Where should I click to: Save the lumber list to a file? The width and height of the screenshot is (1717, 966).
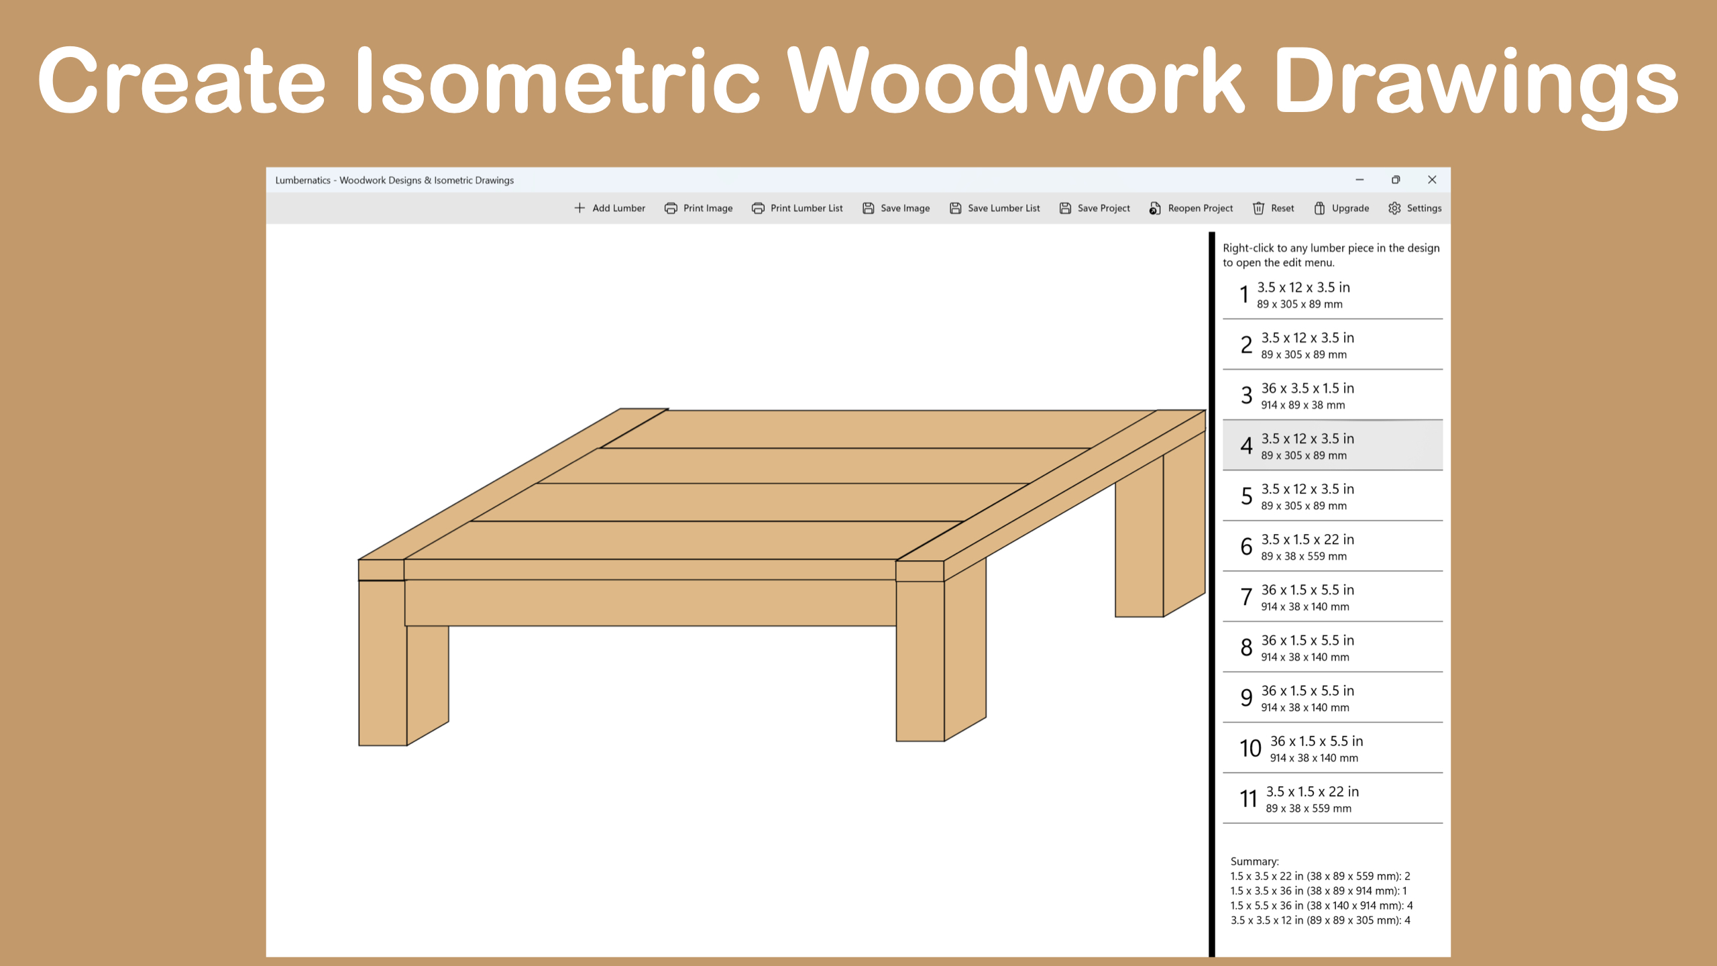994,208
